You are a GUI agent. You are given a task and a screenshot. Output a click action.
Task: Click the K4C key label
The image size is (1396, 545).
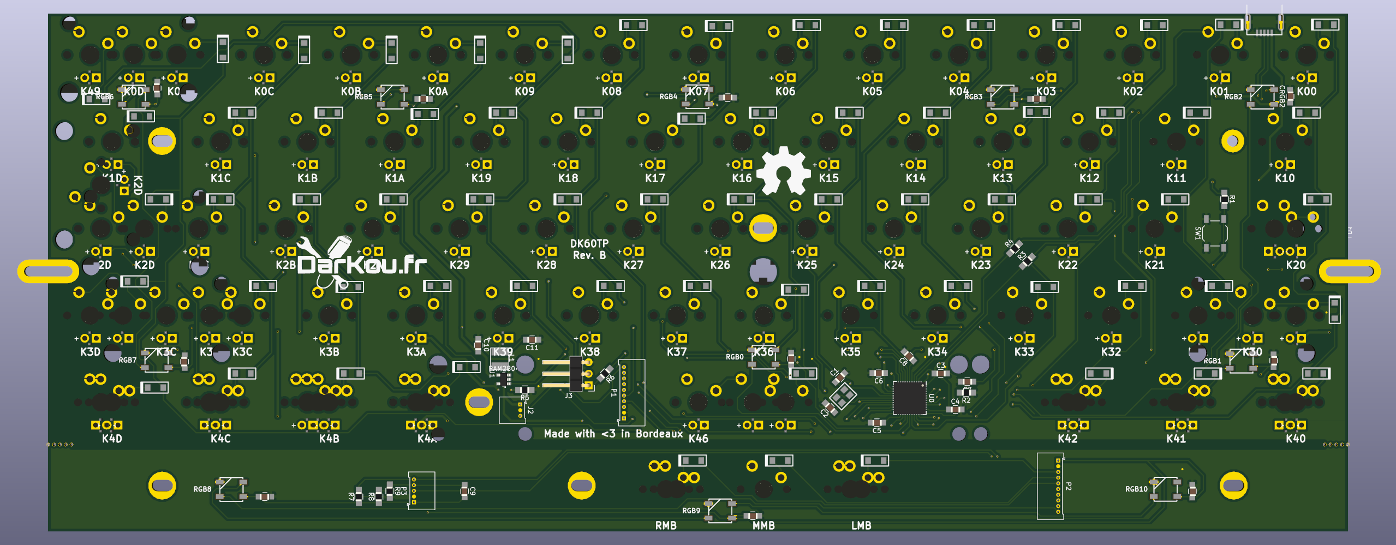coord(220,438)
